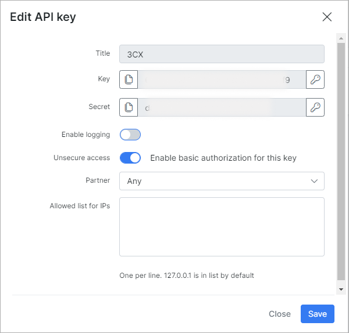Click the Allowed list for IPs textarea
The image size is (349, 333).
(221, 226)
